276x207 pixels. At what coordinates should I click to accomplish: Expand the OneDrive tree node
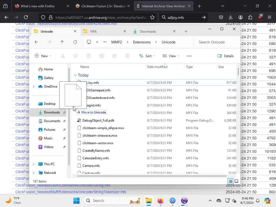[34, 87]
